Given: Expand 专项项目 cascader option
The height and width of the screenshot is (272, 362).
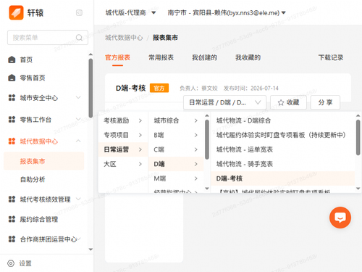Looking at the screenshot, I should point(123,135).
